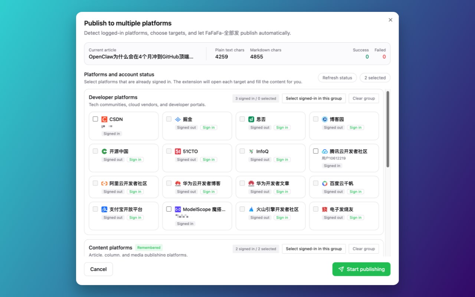Click Sign in for 思否
Screen dimensions: 475x297
(x=282, y=127)
